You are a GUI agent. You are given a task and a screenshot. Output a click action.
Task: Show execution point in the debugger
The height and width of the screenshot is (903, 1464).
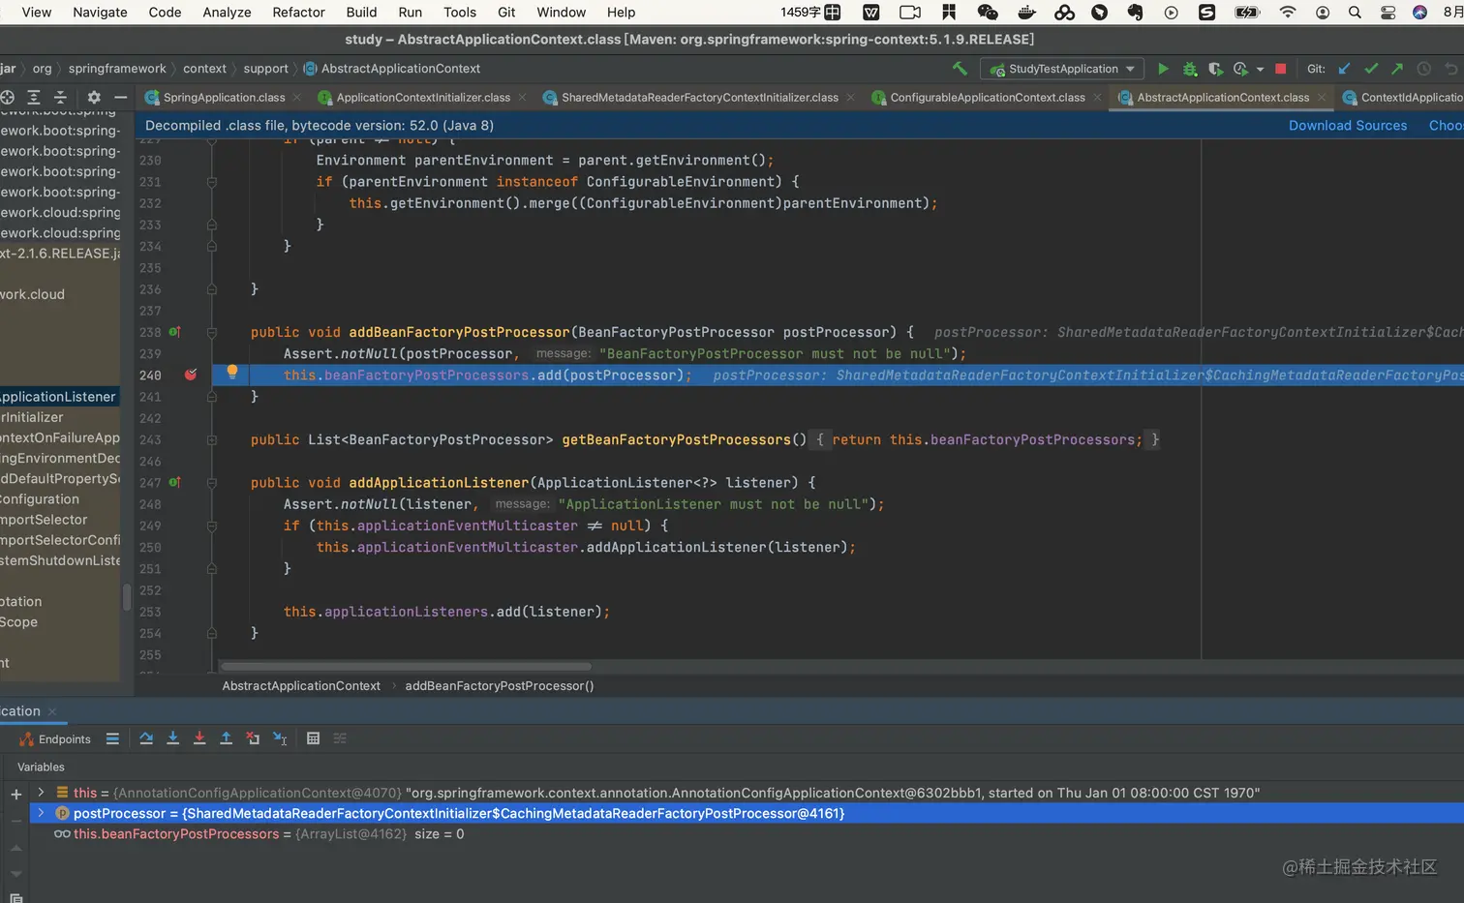112,738
